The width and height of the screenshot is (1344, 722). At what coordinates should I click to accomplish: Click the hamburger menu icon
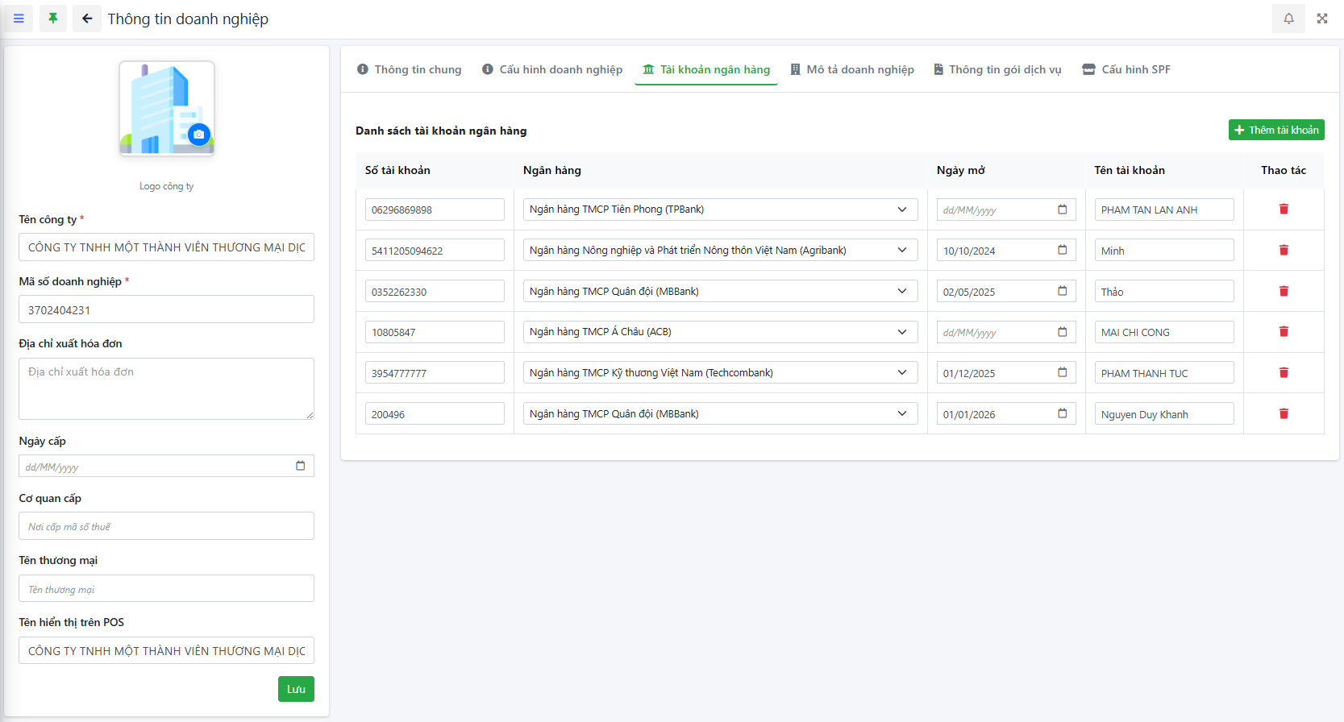click(19, 19)
